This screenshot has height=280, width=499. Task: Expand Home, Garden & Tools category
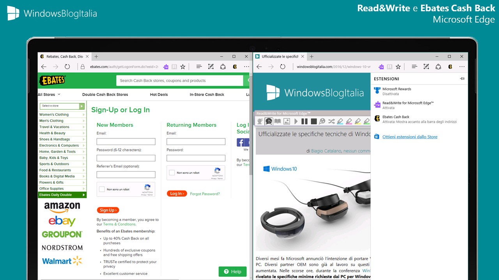(62, 152)
